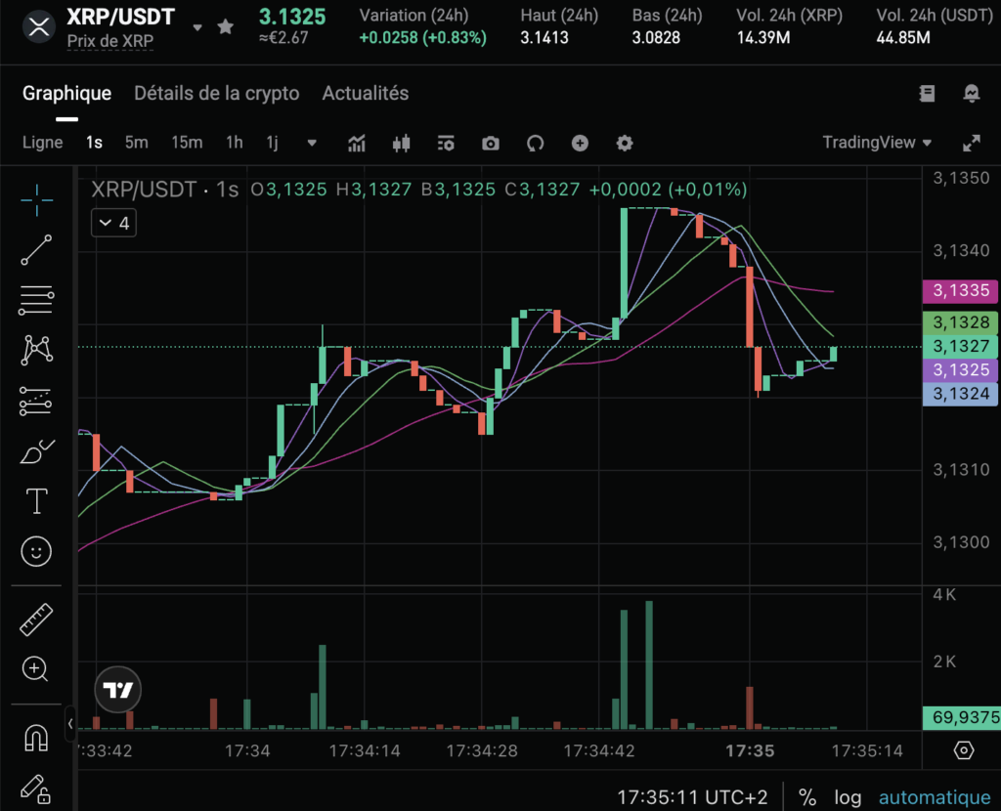The image size is (1001, 811).
Task: Toggle percentage scale display
Action: pos(807,796)
